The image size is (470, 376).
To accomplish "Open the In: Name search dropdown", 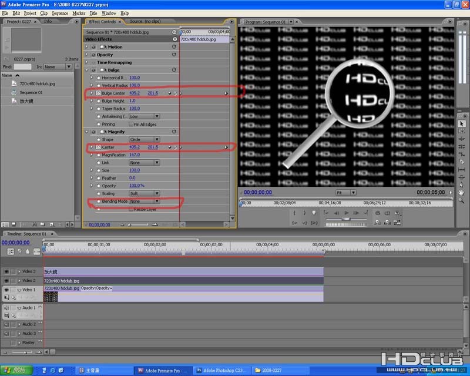I will pos(58,66).
